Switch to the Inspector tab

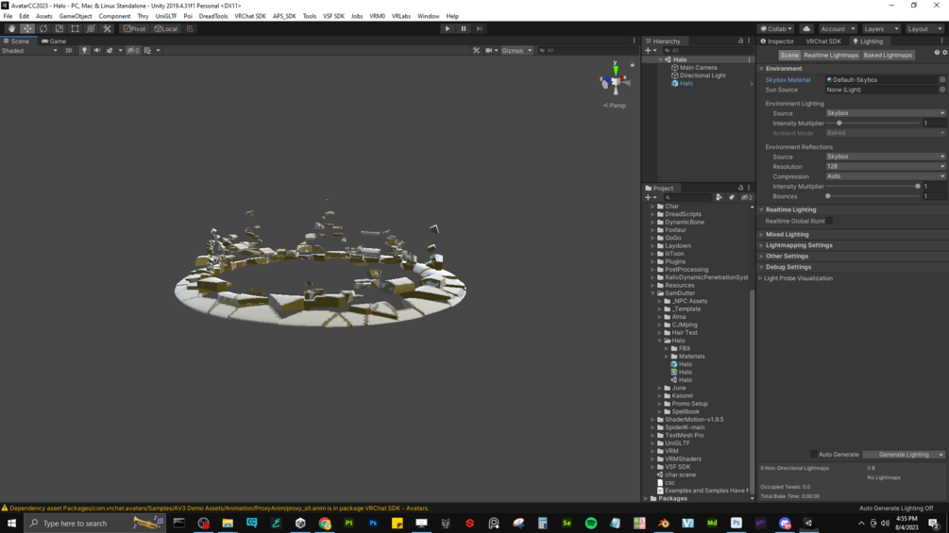777,42
